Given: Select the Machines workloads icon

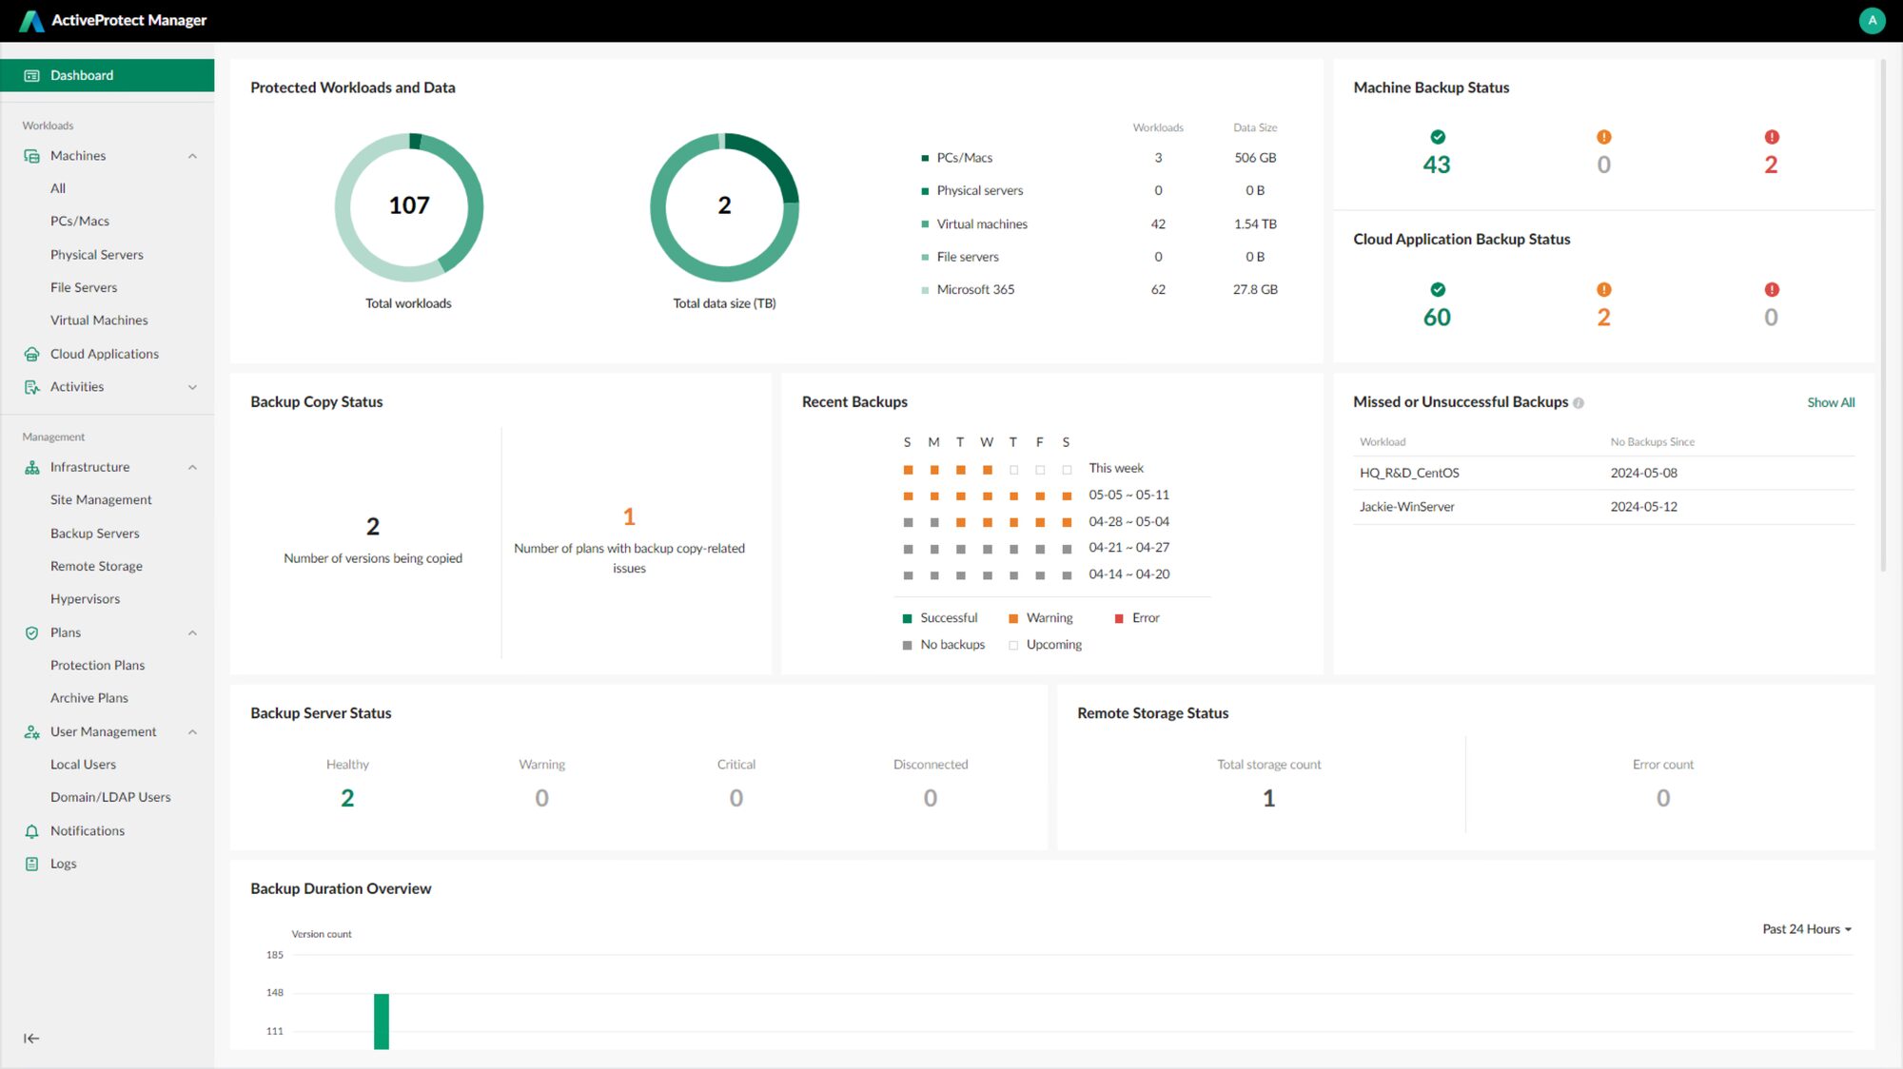Looking at the screenshot, I should [x=30, y=156].
